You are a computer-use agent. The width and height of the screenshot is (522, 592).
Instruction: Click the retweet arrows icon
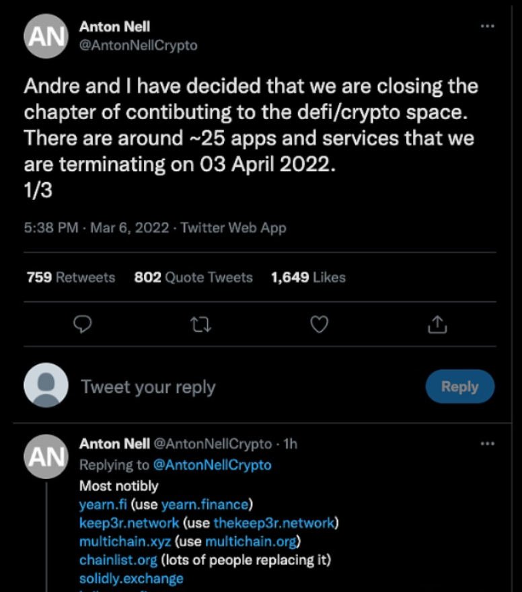pyautogui.click(x=201, y=325)
